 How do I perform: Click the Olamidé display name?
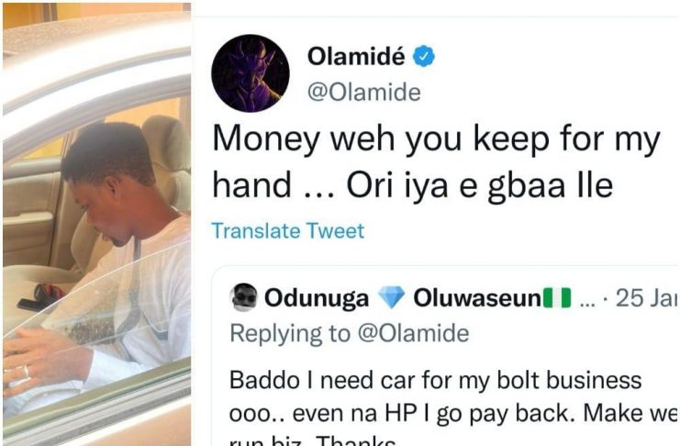click(x=356, y=56)
